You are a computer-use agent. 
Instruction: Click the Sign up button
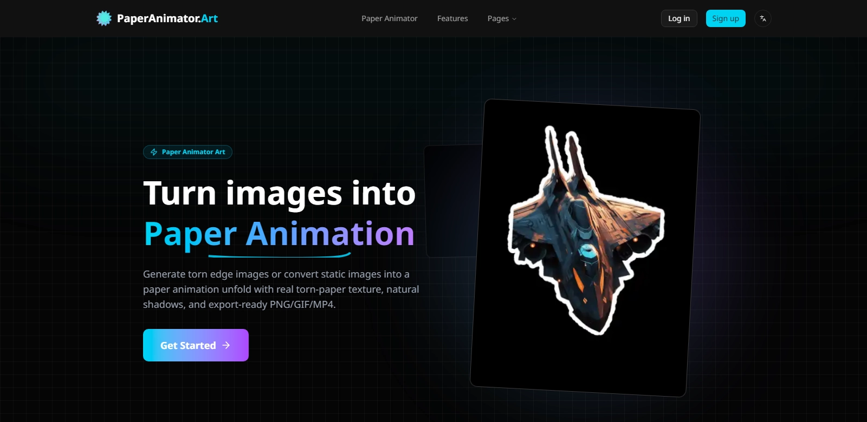(726, 18)
